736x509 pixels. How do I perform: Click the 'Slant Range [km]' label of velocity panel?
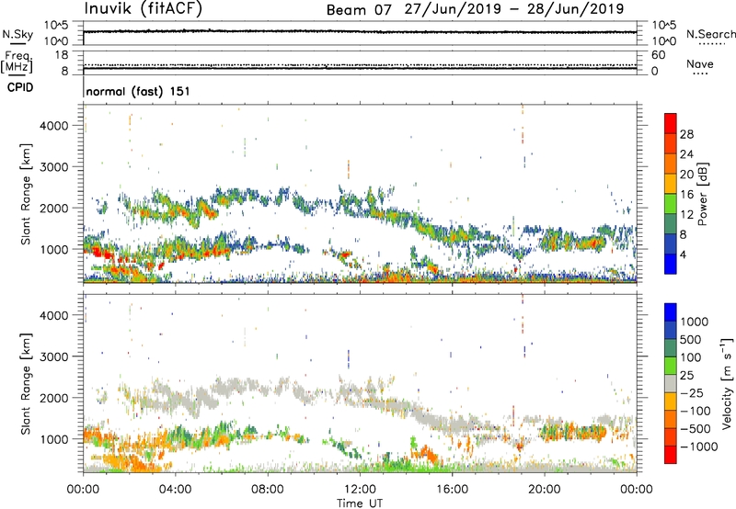[25, 383]
